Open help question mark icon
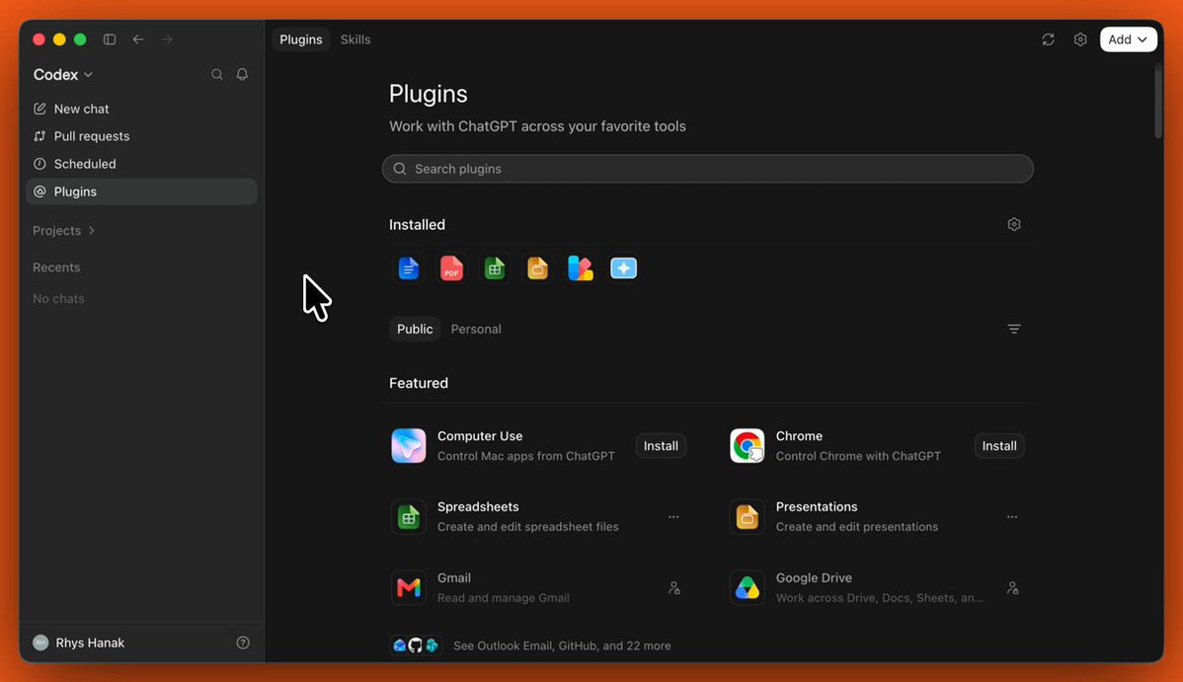Image resolution: width=1183 pixels, height=682 pixels. coord(243,643)
